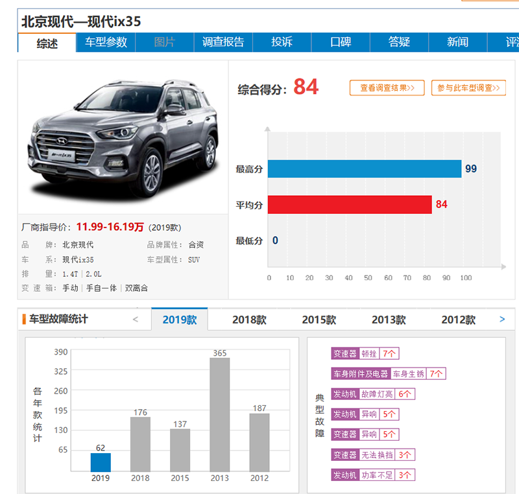Open the 变速器 顿挫 7个 fault tag
Viewport: 519px width, 494px height.
tap(365, 353)
